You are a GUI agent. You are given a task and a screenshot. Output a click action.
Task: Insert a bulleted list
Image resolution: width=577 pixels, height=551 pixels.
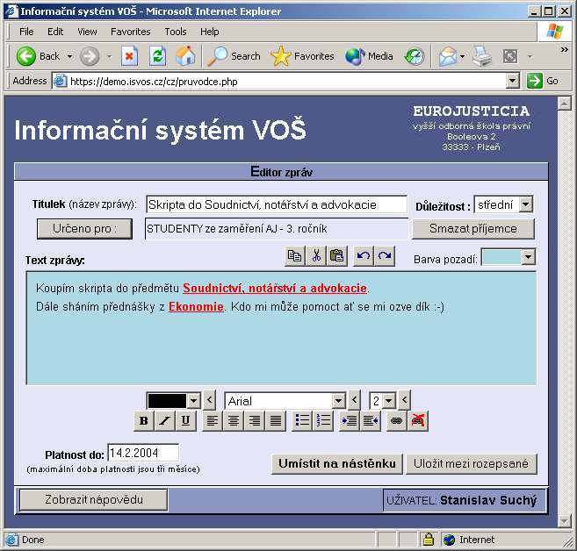point(302,420)
